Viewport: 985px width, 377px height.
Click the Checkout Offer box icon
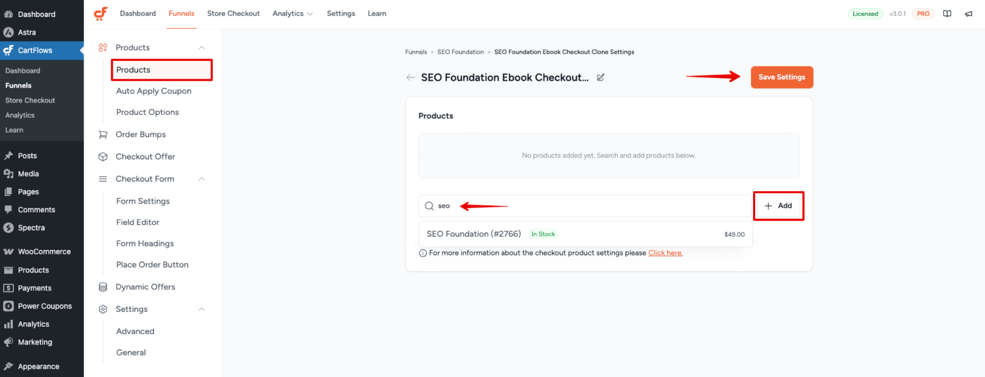coord(103,157)
